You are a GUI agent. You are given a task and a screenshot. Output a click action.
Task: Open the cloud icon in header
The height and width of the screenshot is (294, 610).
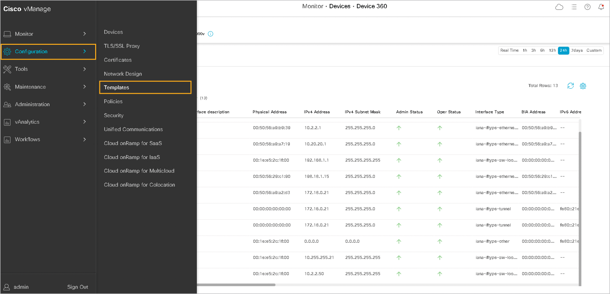click(x=559, y=7)
